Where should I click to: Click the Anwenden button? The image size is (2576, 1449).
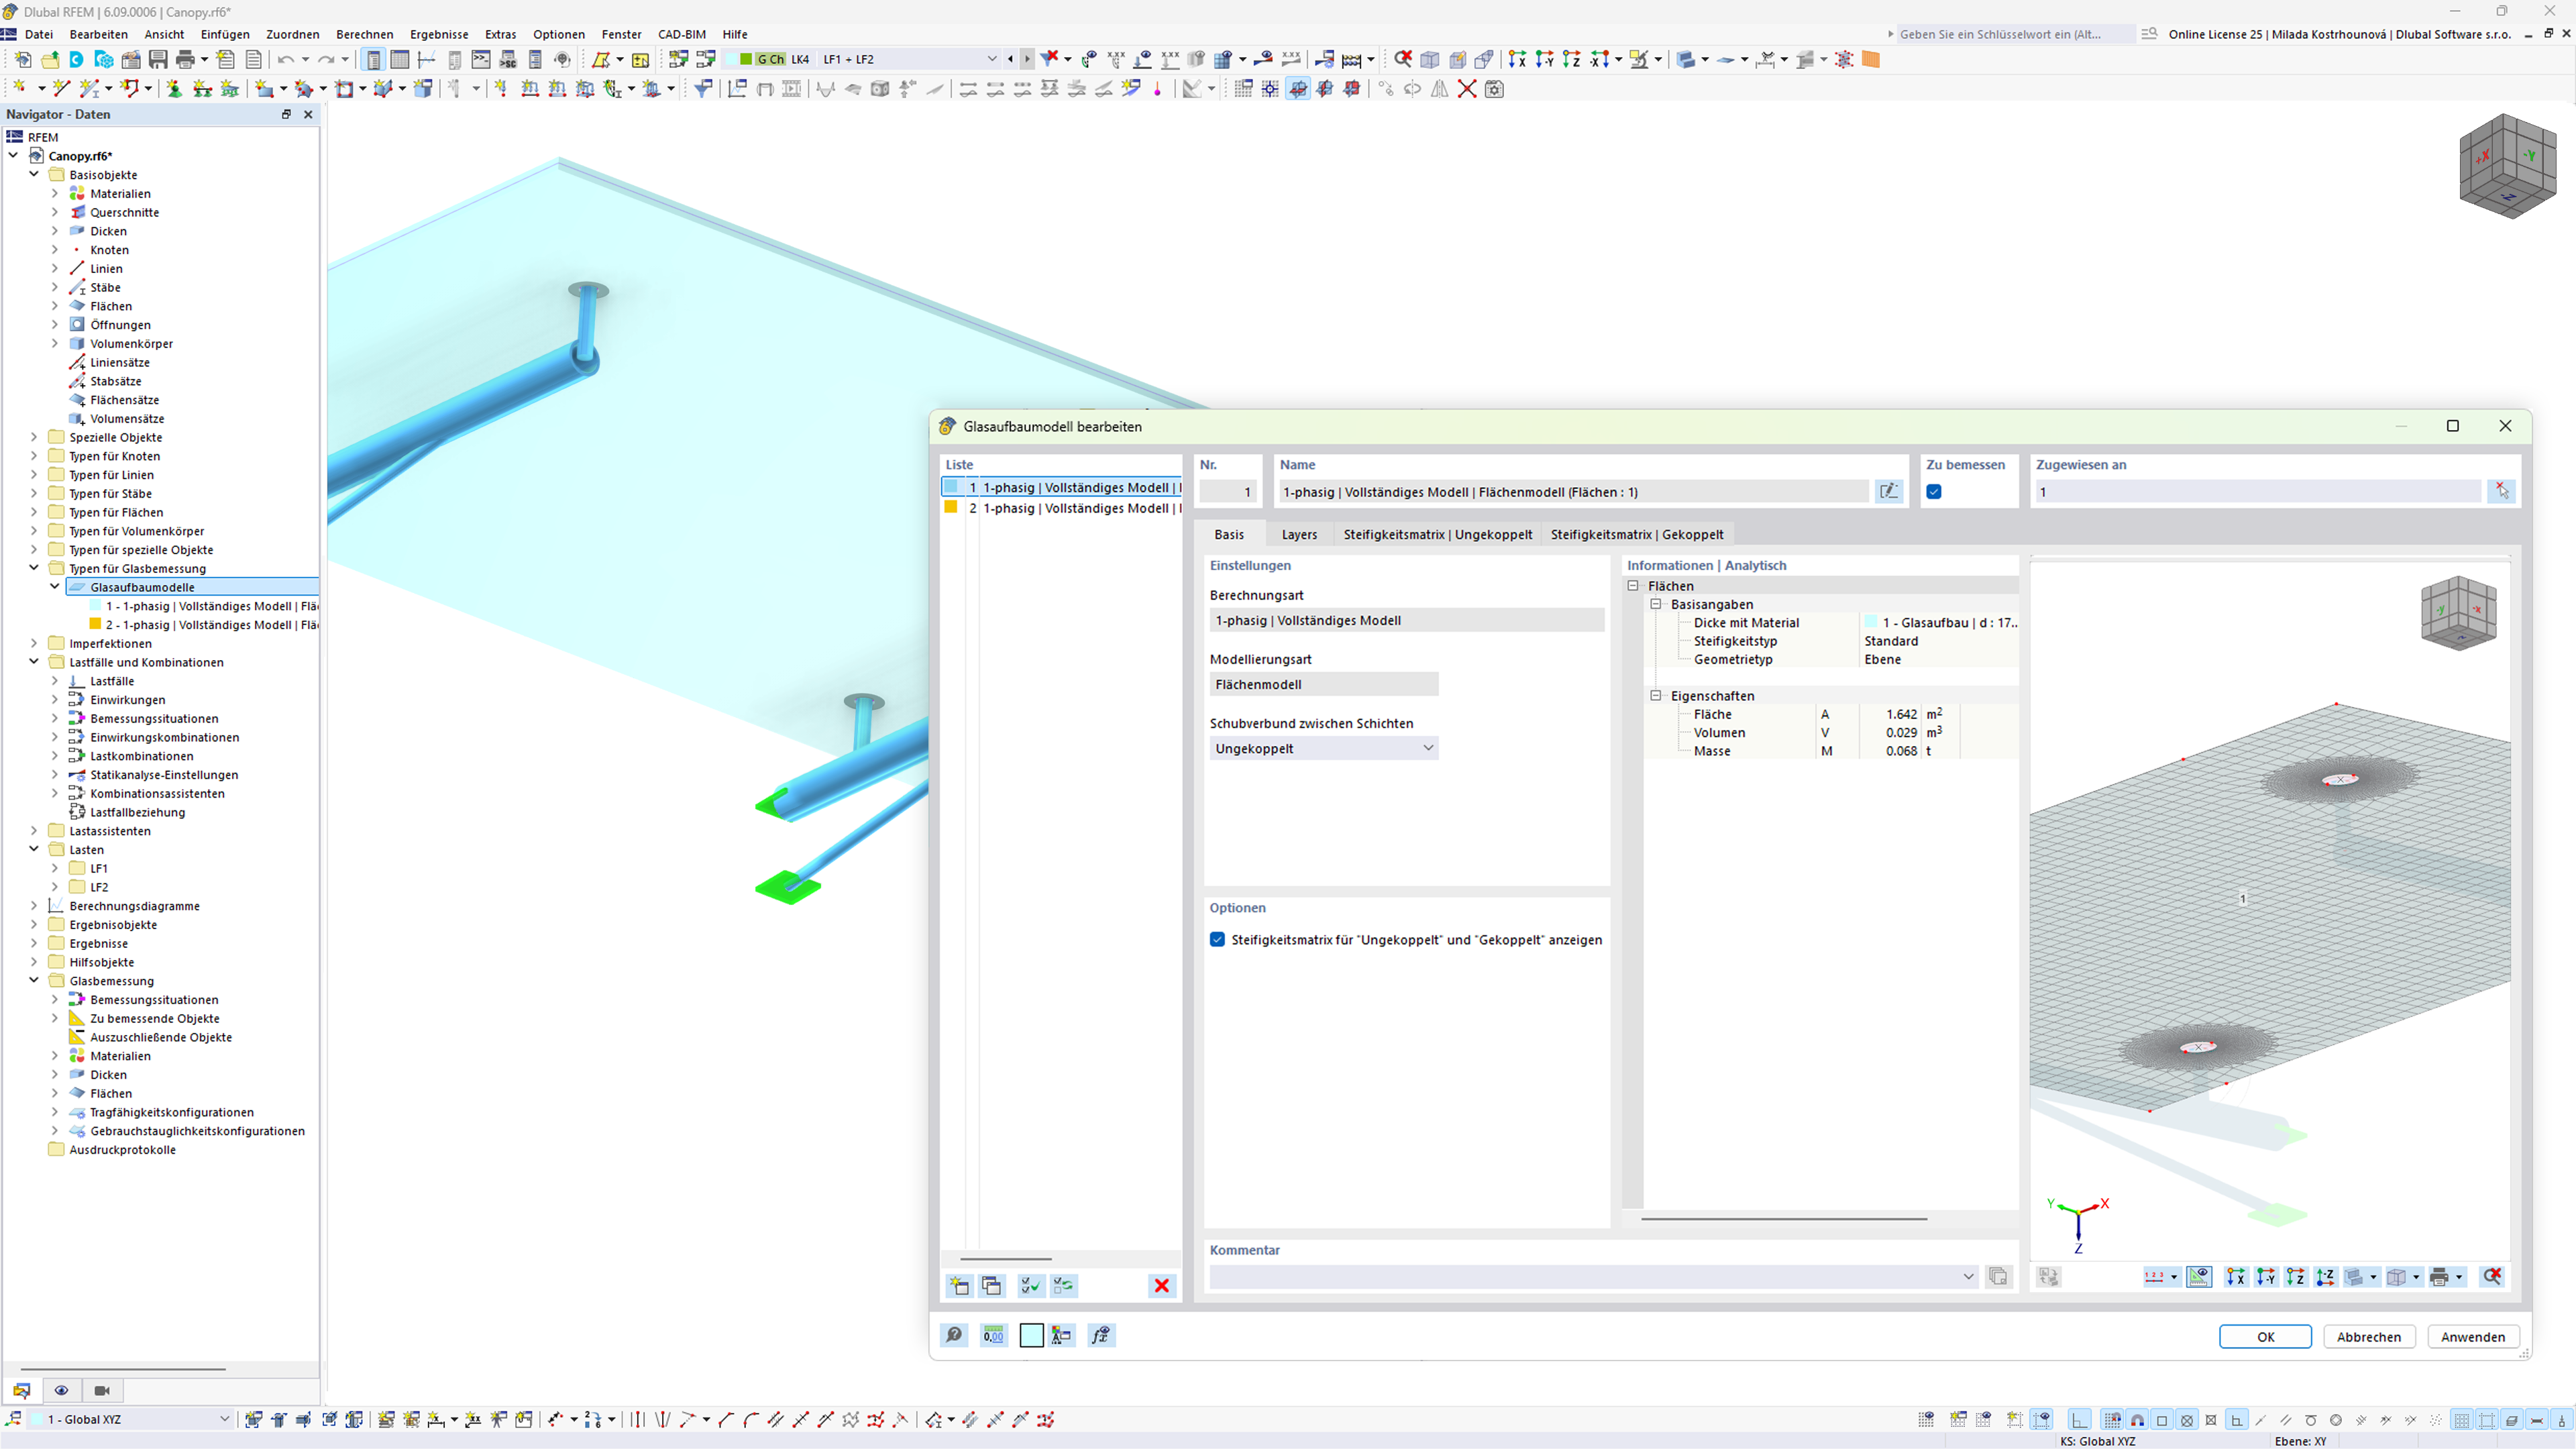[x=2473, y=1337]
